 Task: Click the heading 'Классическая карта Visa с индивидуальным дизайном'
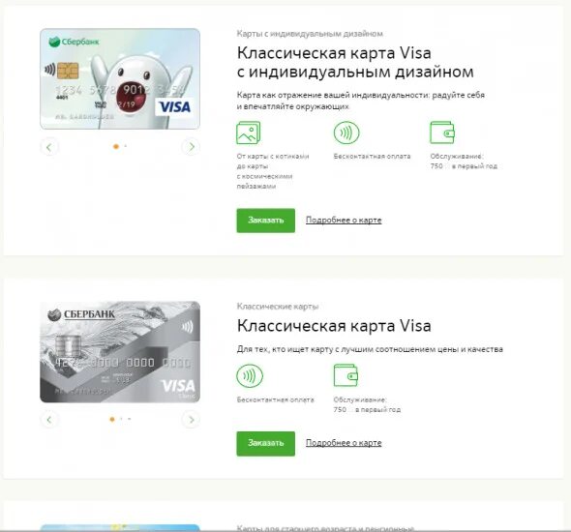click(x=355, y=63)
